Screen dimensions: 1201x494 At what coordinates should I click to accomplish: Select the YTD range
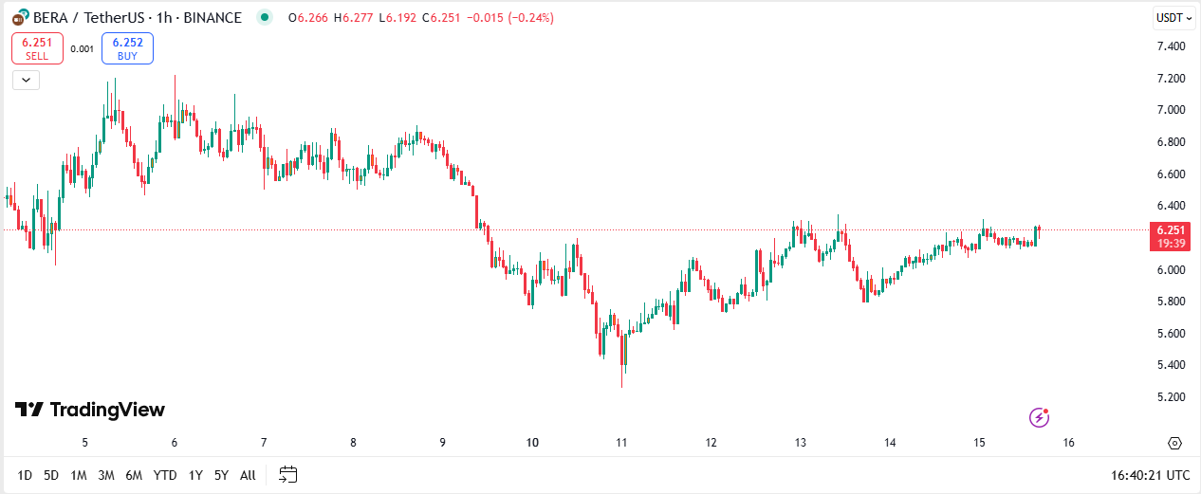tap(164, 475)
